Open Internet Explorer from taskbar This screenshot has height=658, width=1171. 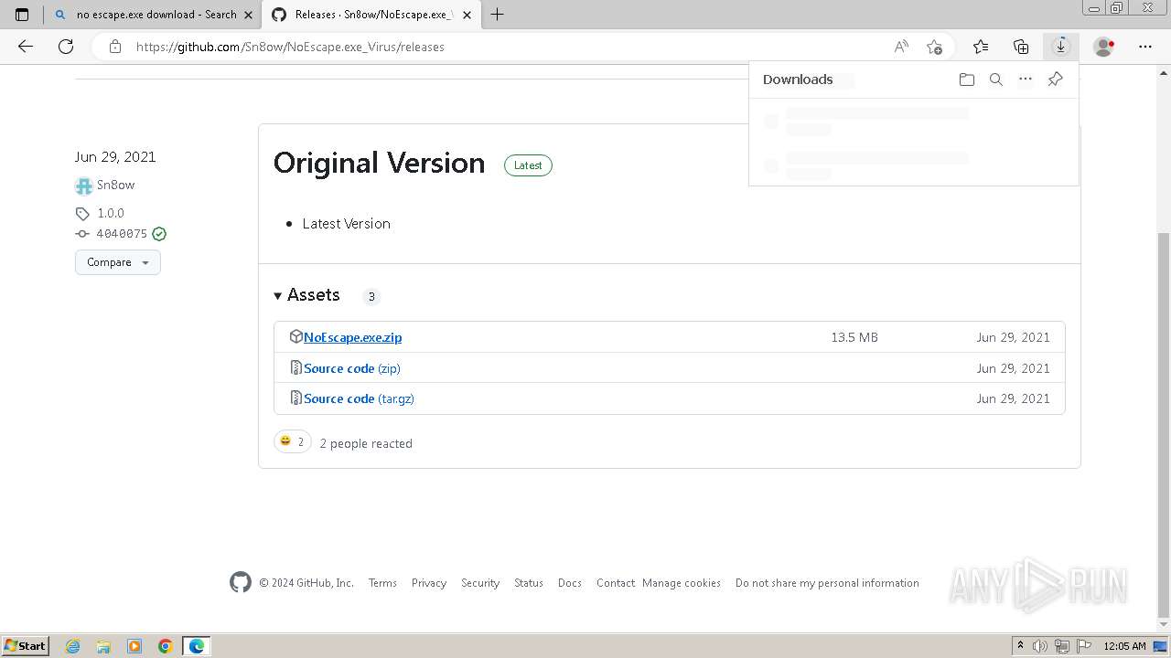pos(72,646)
